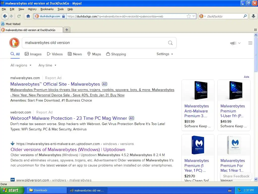Select the malwarebytes old version browser tab

click(x=31, y=30)
